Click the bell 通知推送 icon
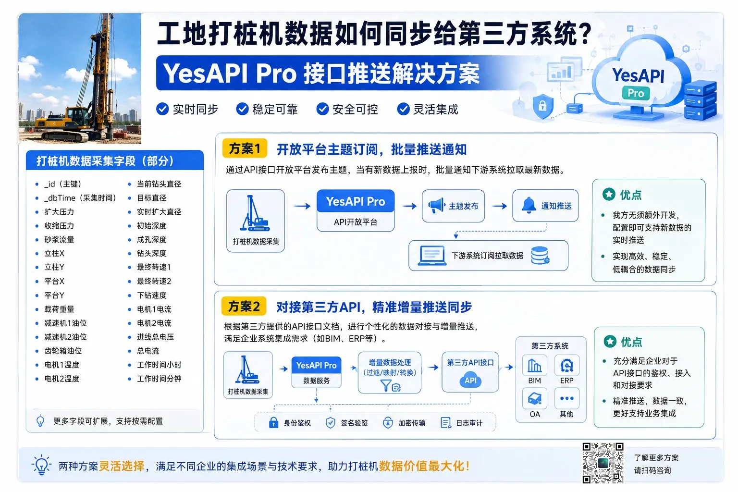The image size is (738, 492). 529,205
